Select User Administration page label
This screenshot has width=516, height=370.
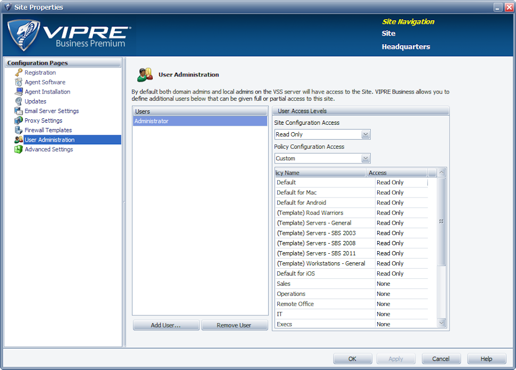pyautogui.click(x=49, y=140)
